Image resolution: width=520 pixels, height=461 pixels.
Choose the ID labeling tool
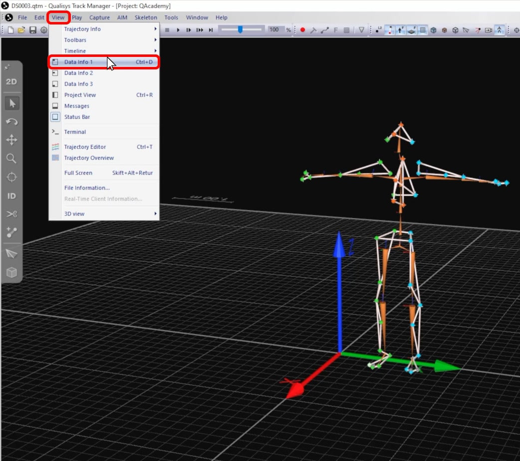point(11,196)
